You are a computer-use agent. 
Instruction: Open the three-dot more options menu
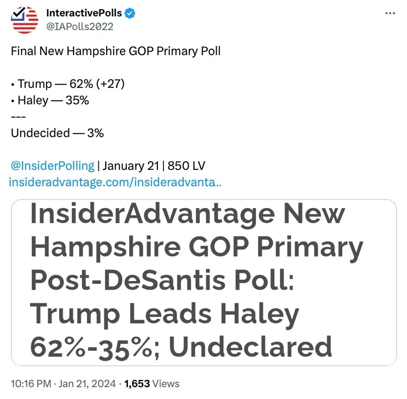point(390,13)
